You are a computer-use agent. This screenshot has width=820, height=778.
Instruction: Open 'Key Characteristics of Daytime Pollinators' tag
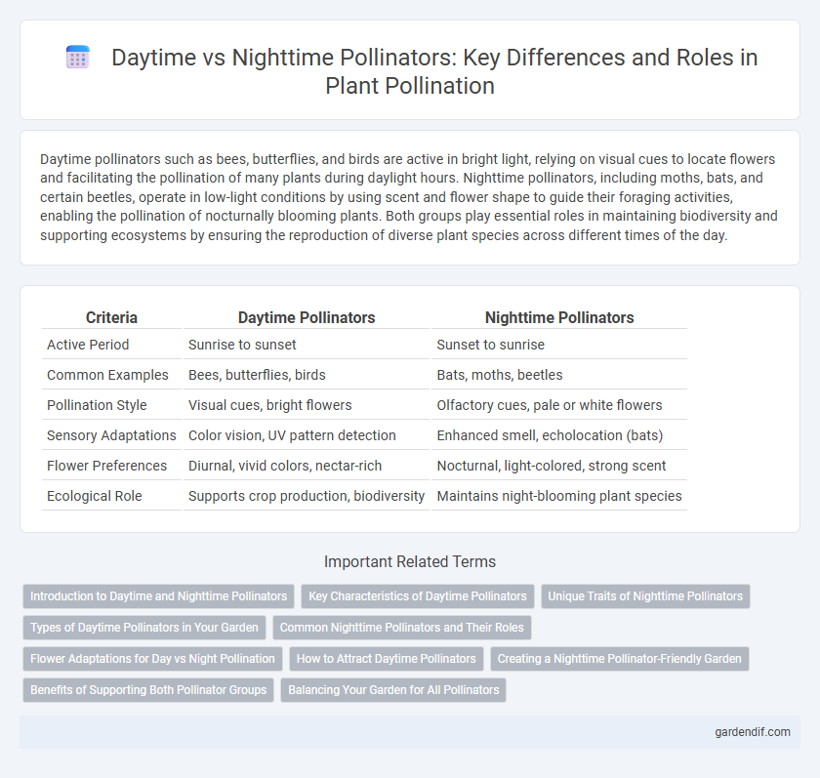pos(418,596)
